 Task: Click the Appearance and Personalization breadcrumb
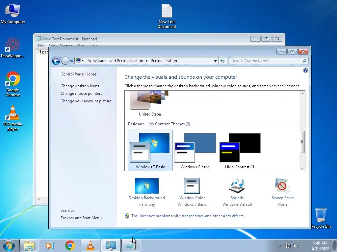click(x=115, y=61)
